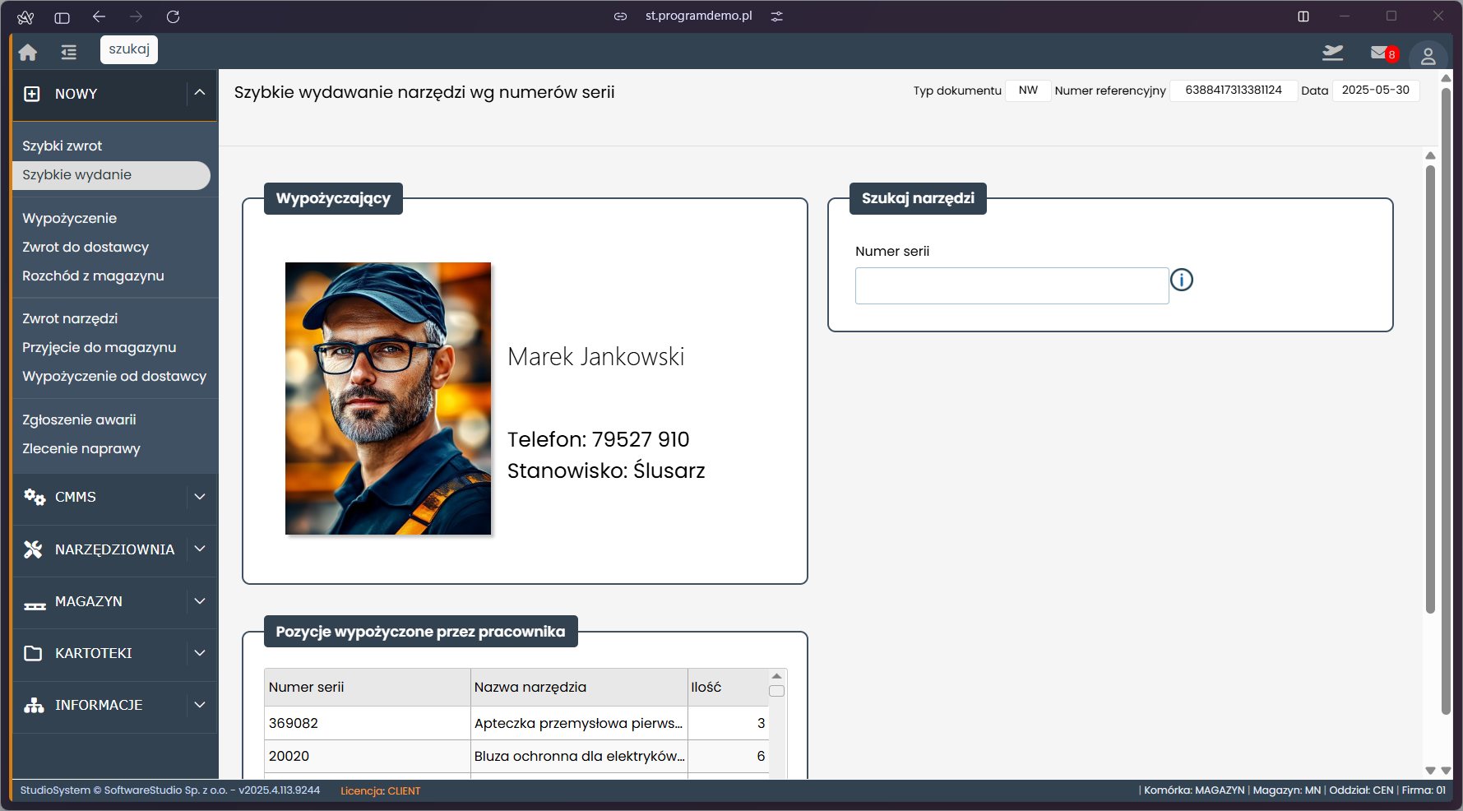
Task: Focus the Numer serii input field
Action: (x=1012, y=285)
